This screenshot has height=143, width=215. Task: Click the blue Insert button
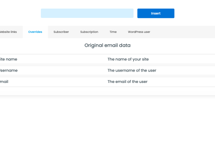(156, 13)
